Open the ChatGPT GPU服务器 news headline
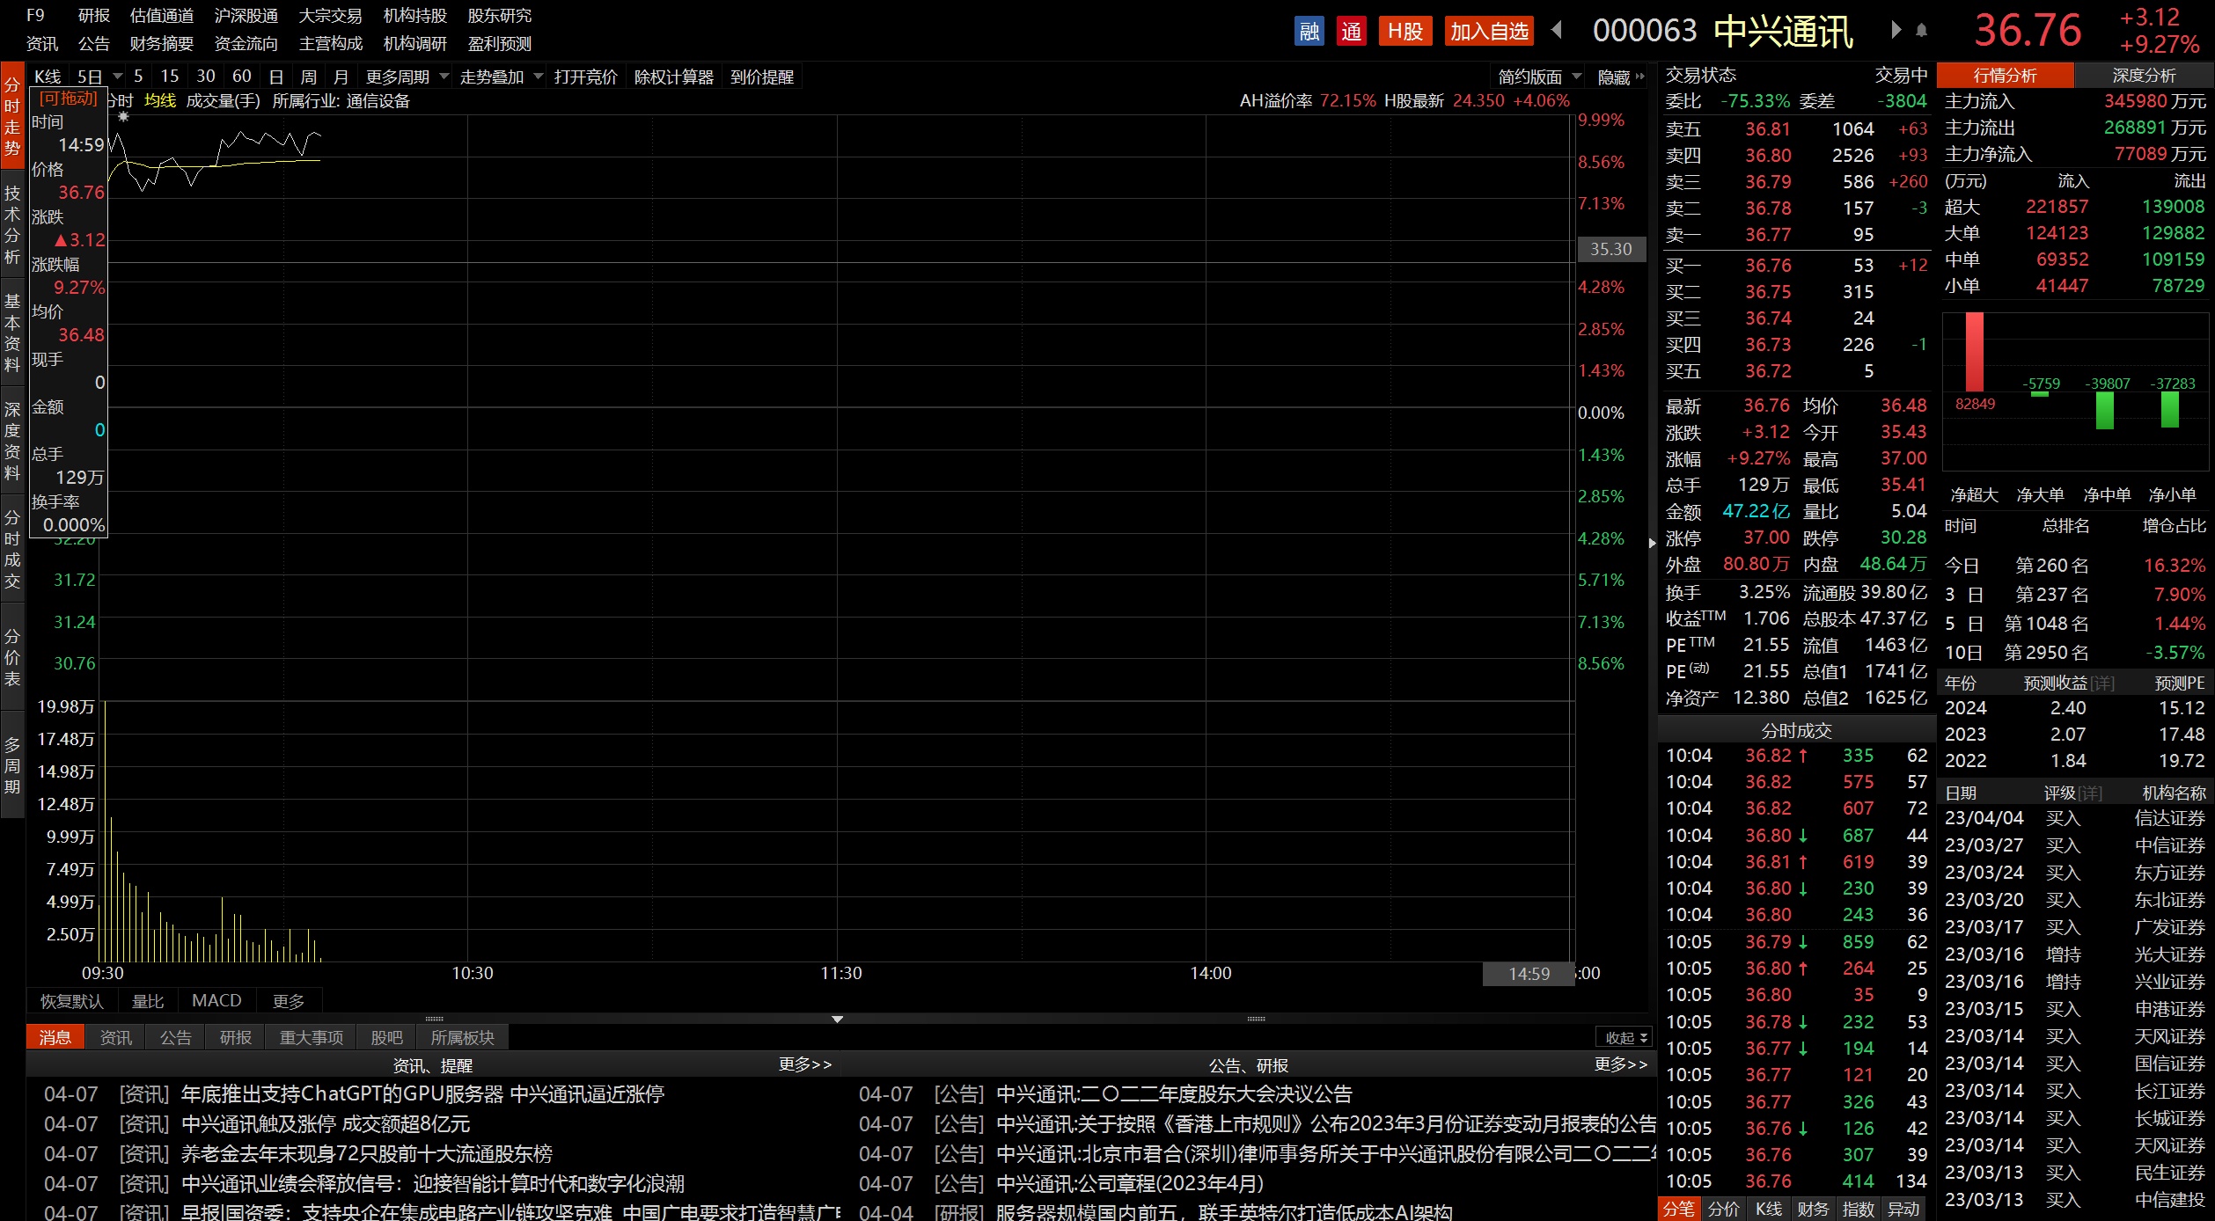 coord(422,1094)
